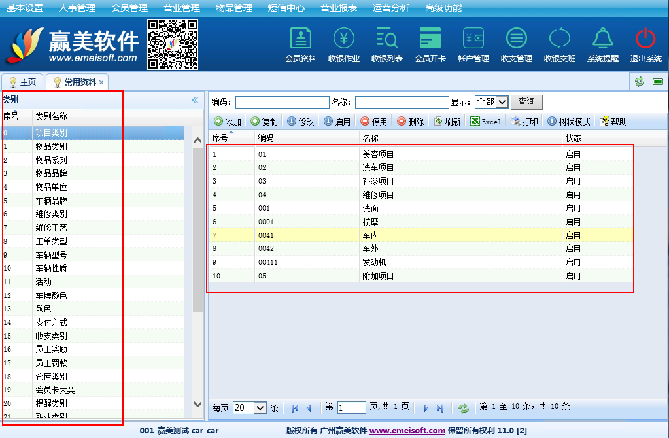Open the 收银列表 cashier list icon
This screenshot has width=669, height=438.
(x=386, y=39)
